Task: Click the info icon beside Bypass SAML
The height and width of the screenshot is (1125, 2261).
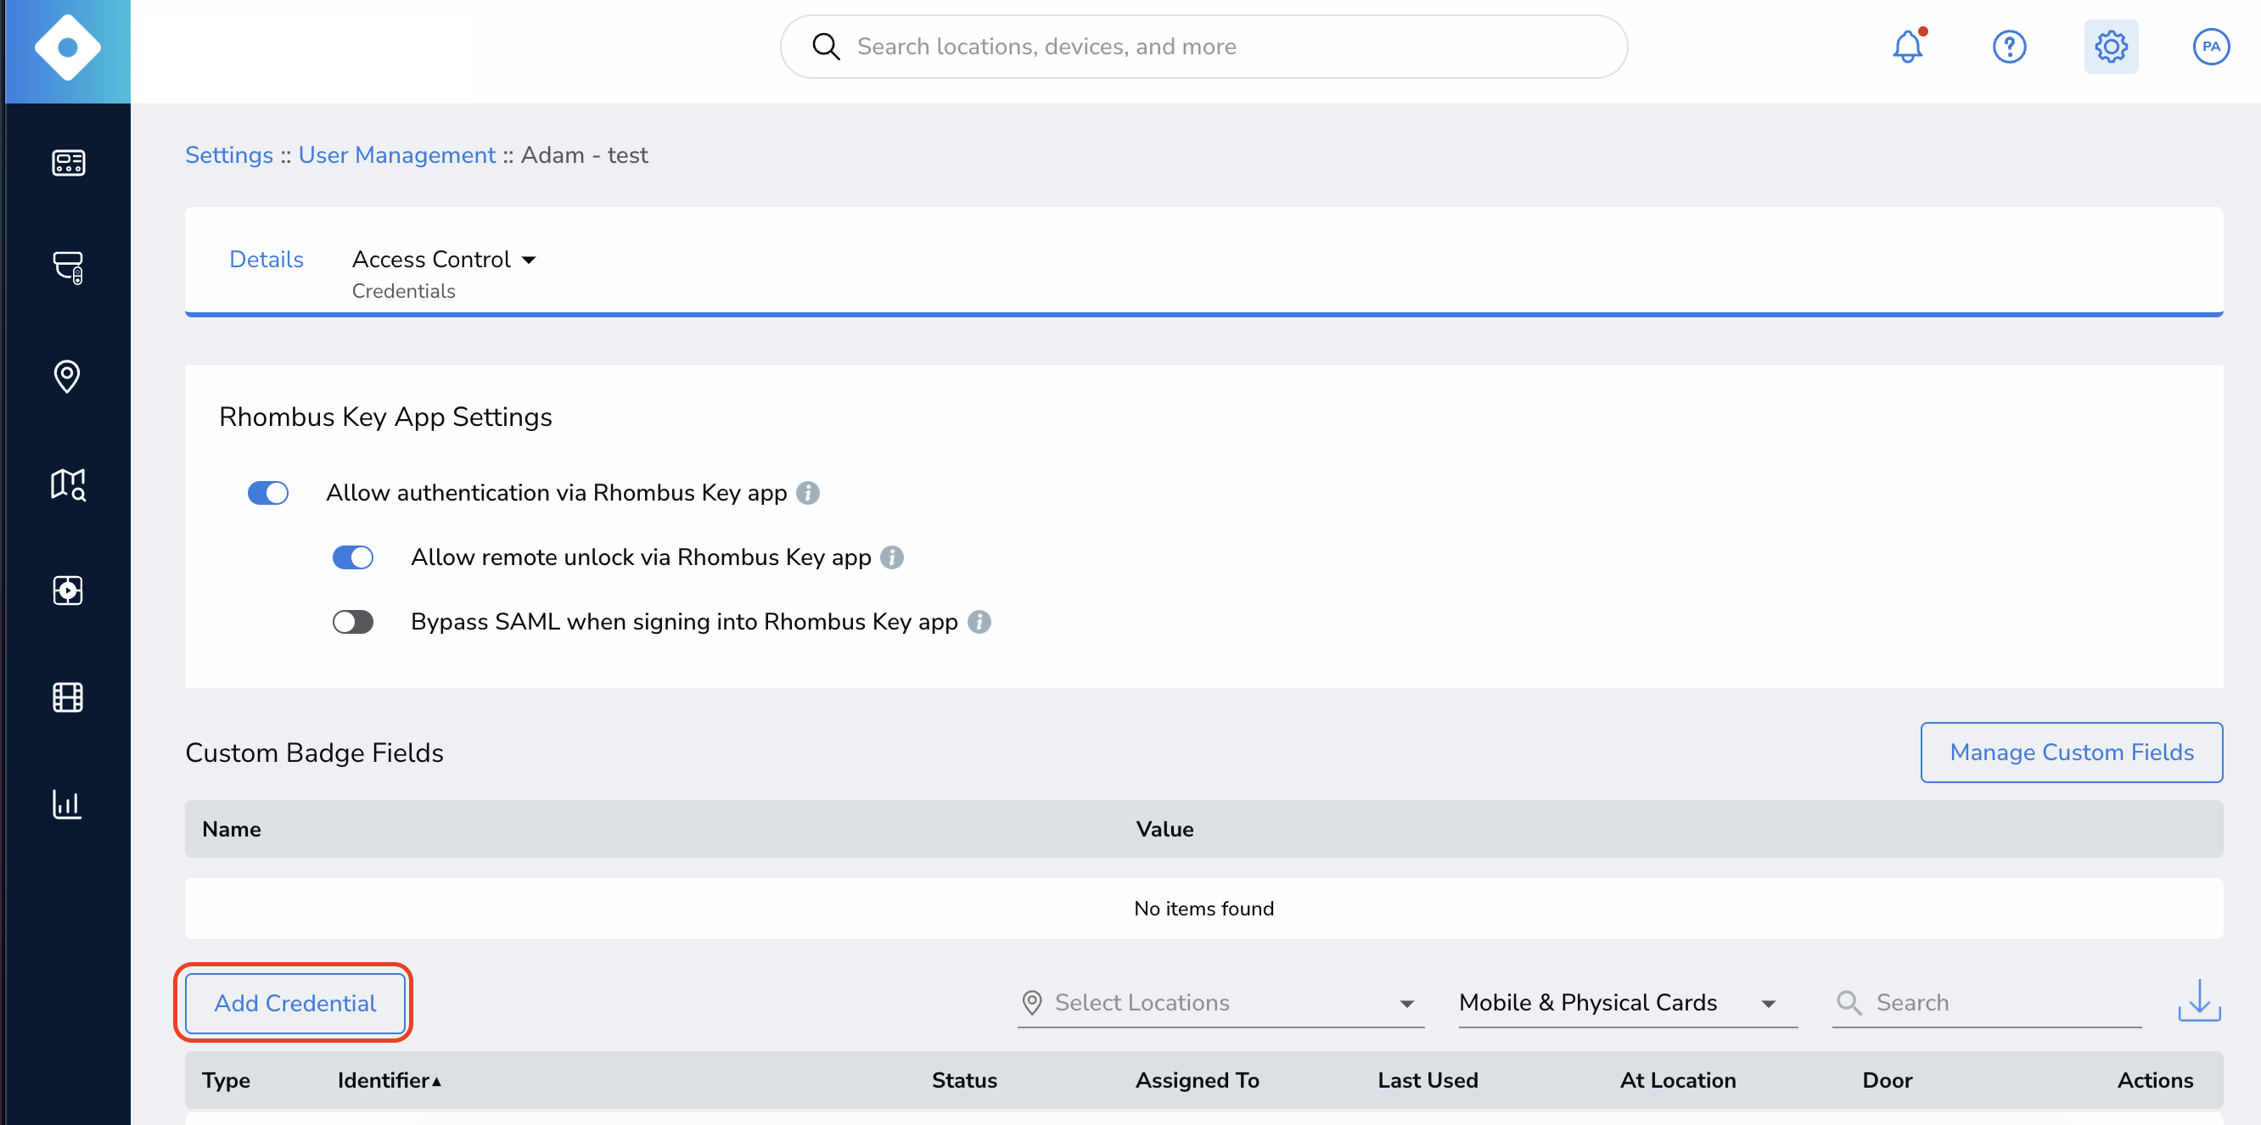Action: click(979, 622)
